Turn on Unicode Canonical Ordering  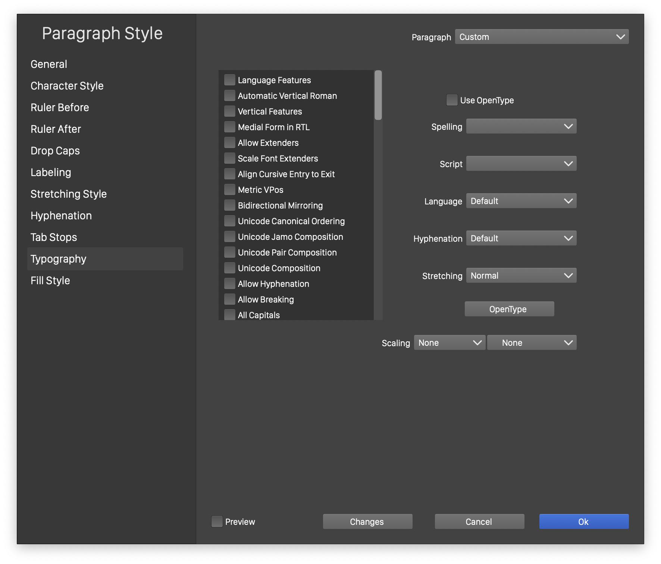coord(229,221)
